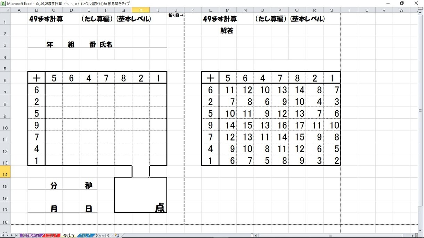Click the plus sign header of the answer table

210,78
